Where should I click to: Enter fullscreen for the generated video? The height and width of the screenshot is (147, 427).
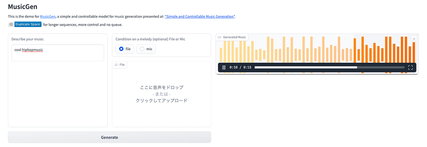pyautogui.click(x=410, y=67)
